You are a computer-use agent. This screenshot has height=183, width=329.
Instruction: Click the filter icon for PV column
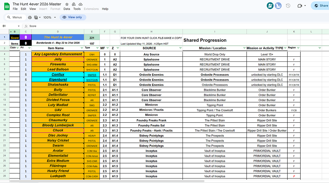(29, 48)
